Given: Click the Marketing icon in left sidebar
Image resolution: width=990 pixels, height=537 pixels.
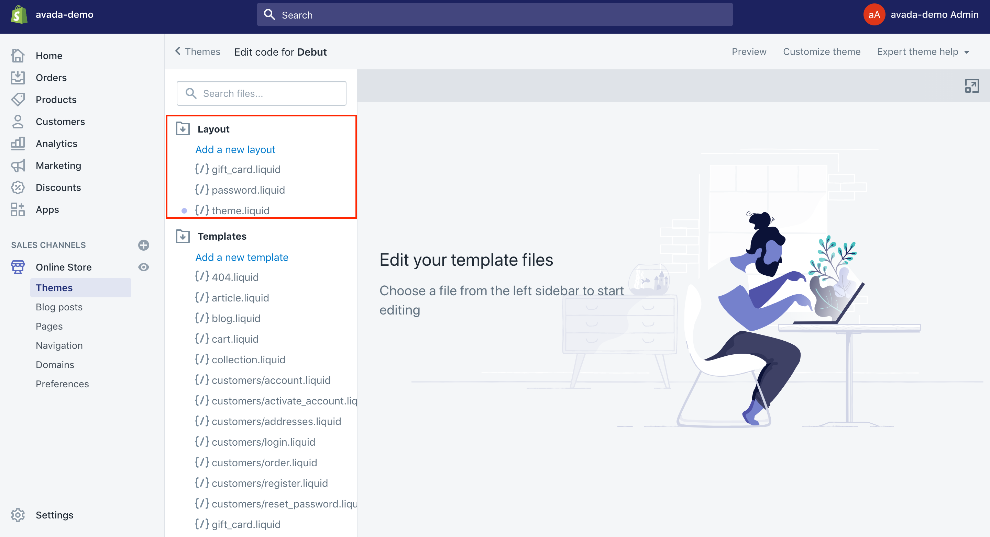Looking at the screenshot, I should [x=18, y=165].
